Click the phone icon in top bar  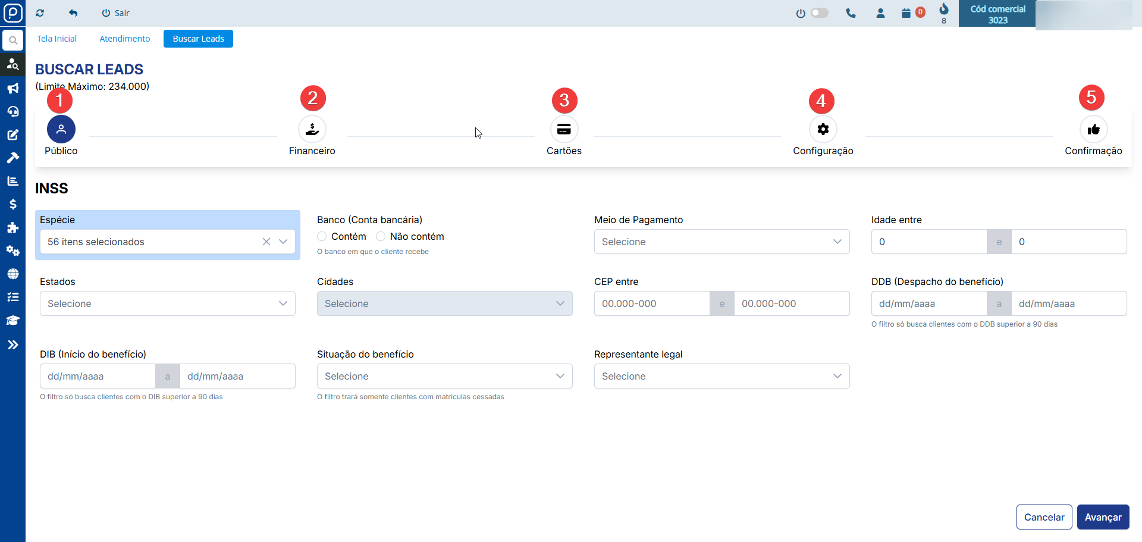[x=851, y=13]
